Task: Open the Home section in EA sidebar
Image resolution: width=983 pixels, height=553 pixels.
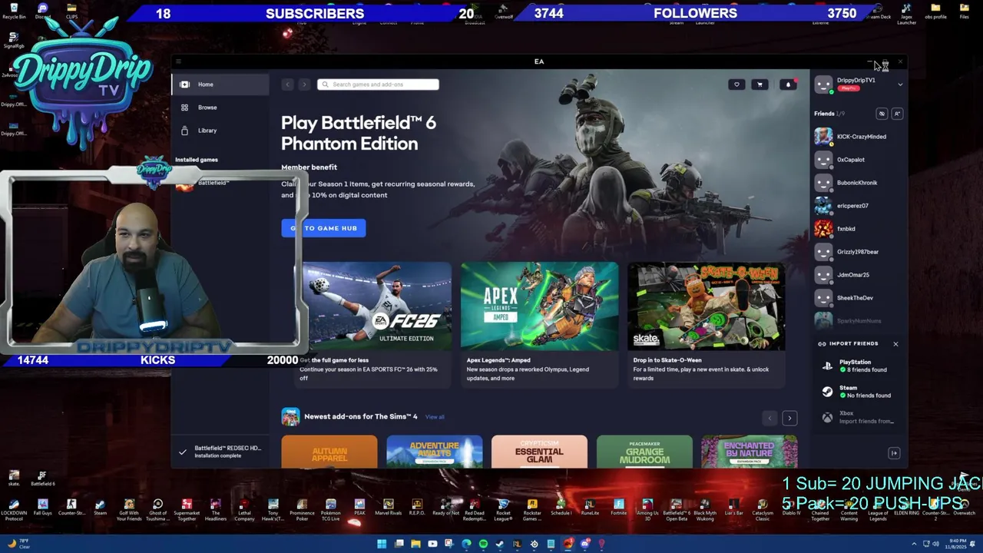Action: point(220,84)
